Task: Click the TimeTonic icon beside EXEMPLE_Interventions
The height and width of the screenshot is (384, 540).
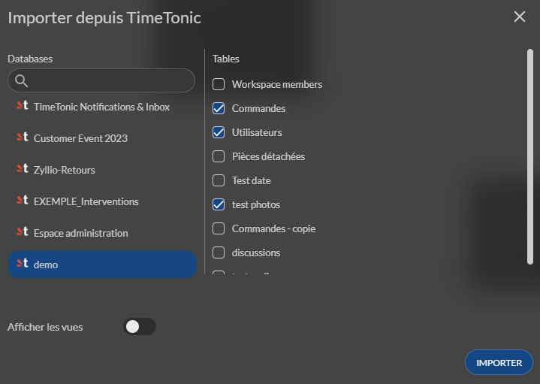Action: [23, 201]
